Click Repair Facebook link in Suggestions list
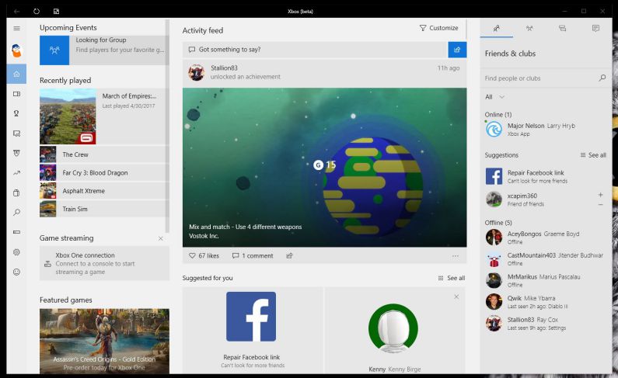618x378 pixels. click(546, 176)
